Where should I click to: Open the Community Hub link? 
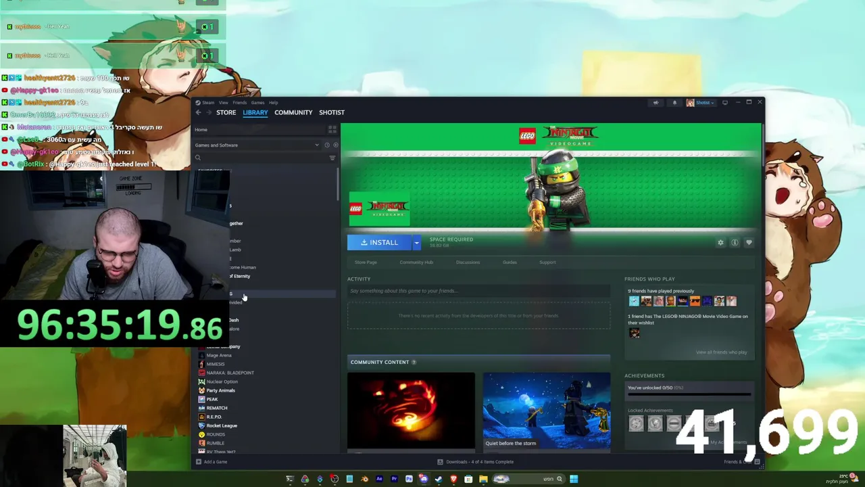416,262
